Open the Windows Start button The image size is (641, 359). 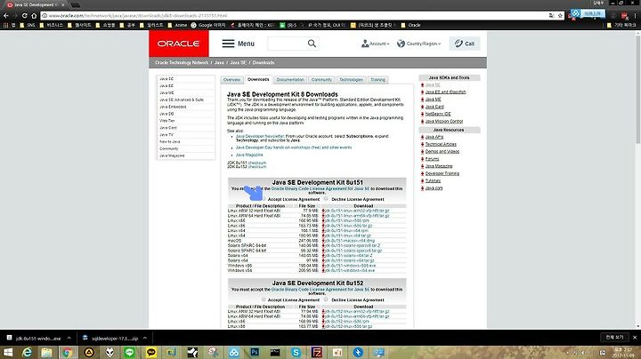pos(8,352)
